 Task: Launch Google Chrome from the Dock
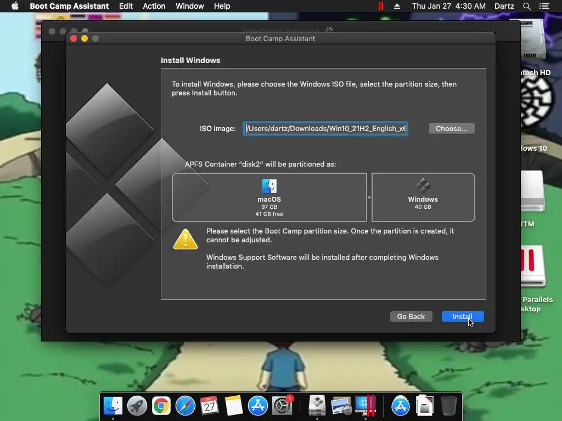tap(161, 406)
